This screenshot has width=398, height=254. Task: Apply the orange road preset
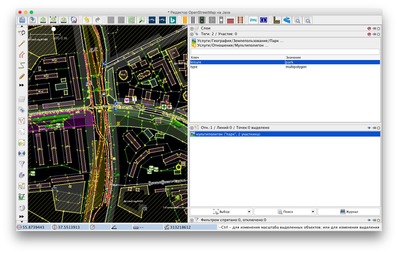pos(185,20)
